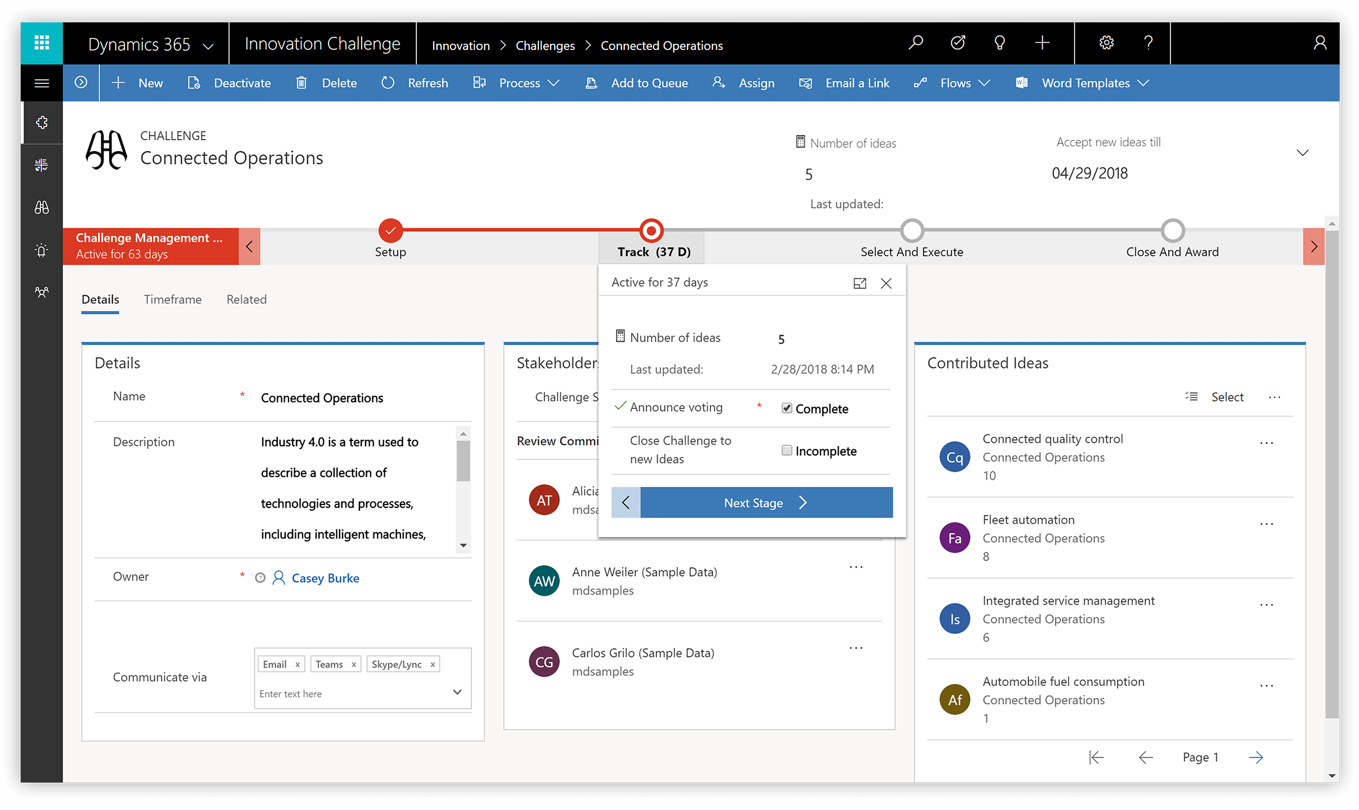The width and height of the screenshot is (1359, 810).
Task: Open the Communicate via dropdown
Action: click(x=459, y=692)
